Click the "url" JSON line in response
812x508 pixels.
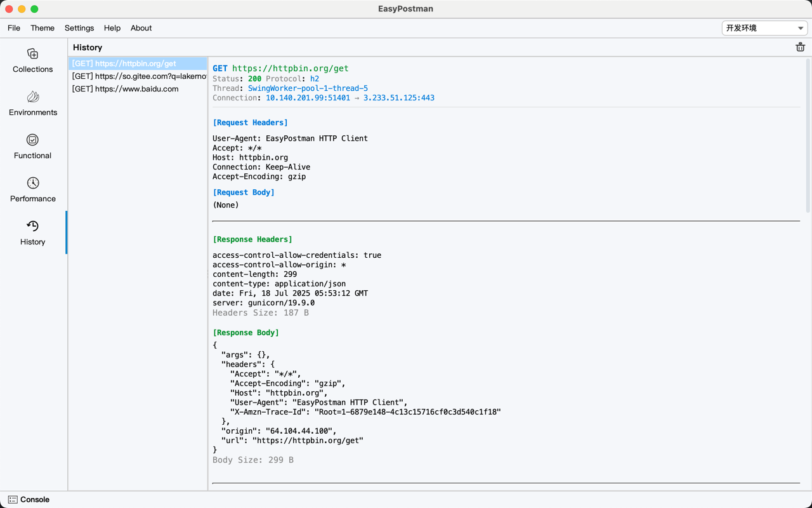(x=292, y=441)
